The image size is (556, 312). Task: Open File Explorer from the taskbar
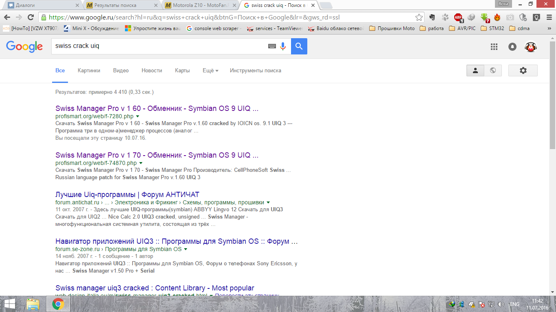click(33, 304)
